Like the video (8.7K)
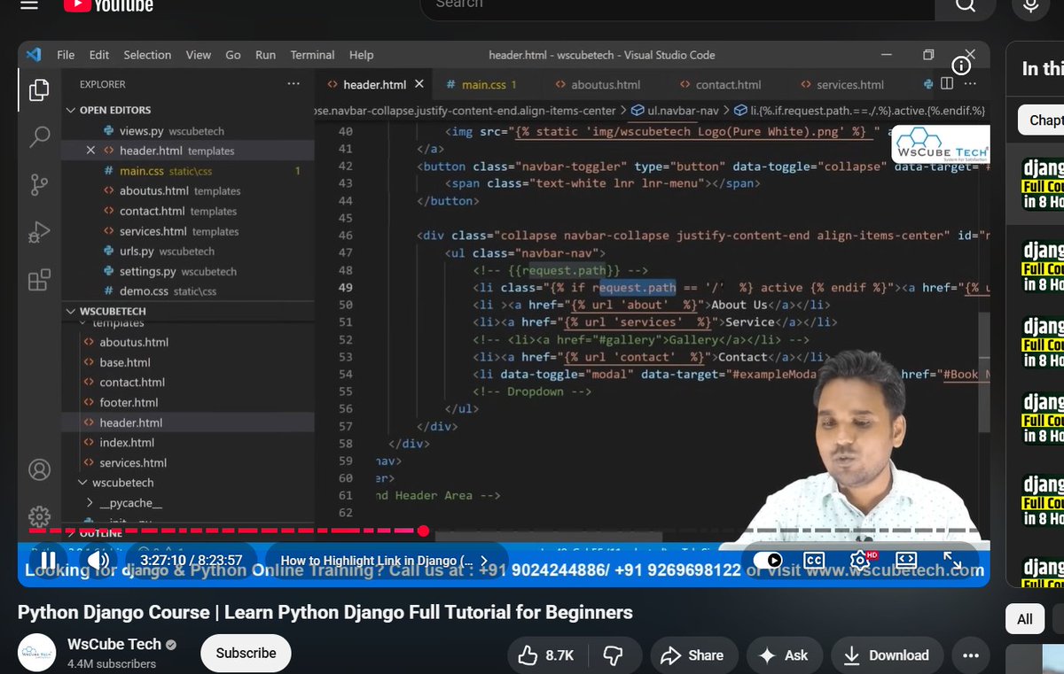This screenshot has height=674, width=1064. coord(546,655)
